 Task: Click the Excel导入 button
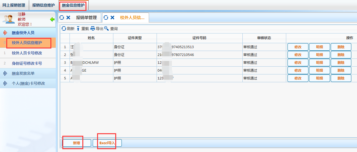point(107,143)
